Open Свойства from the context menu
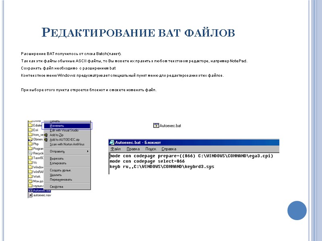322x241 pixels. 56,187
